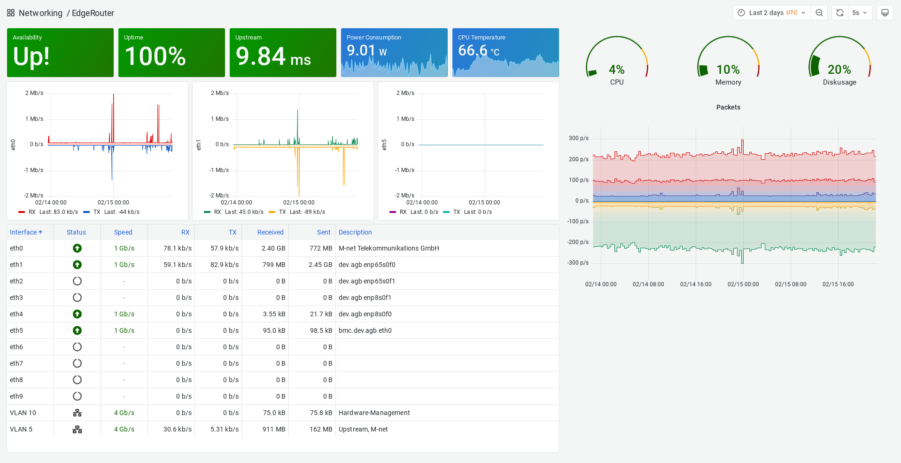Sort table by TX column header
This screenshot has width=901, height=463.
click(233, 232)
